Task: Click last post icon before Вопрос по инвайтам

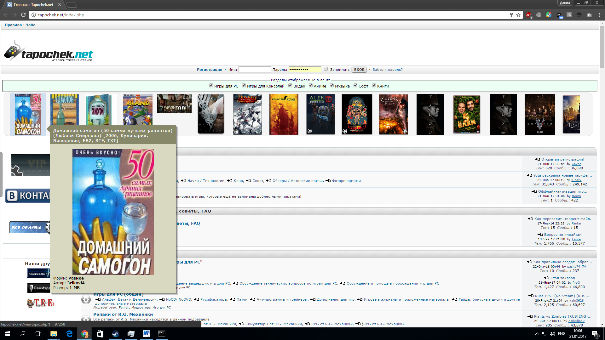Action: click(x=540, y=235)
